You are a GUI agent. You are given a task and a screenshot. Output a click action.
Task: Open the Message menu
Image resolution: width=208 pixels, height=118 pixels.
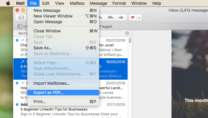point(99,3)
